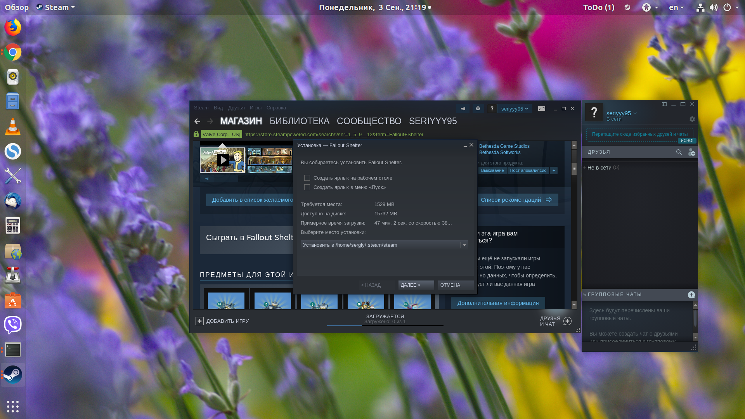
Task: Open the Steam announcements megaphone icon
Action: pyautogui.click(x=463, y=109)
